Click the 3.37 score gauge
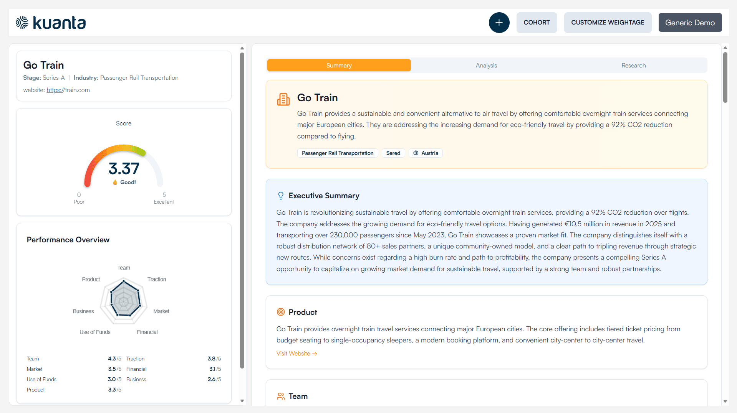 [124, 166]
